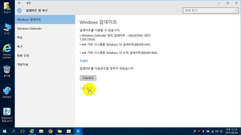Viewport: 241px width, 135px height.
Task: Launch Internet Explorer from the taskbar
Action: pos(32,131)
